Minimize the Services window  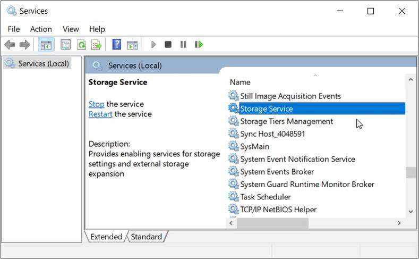click(340, 11)
